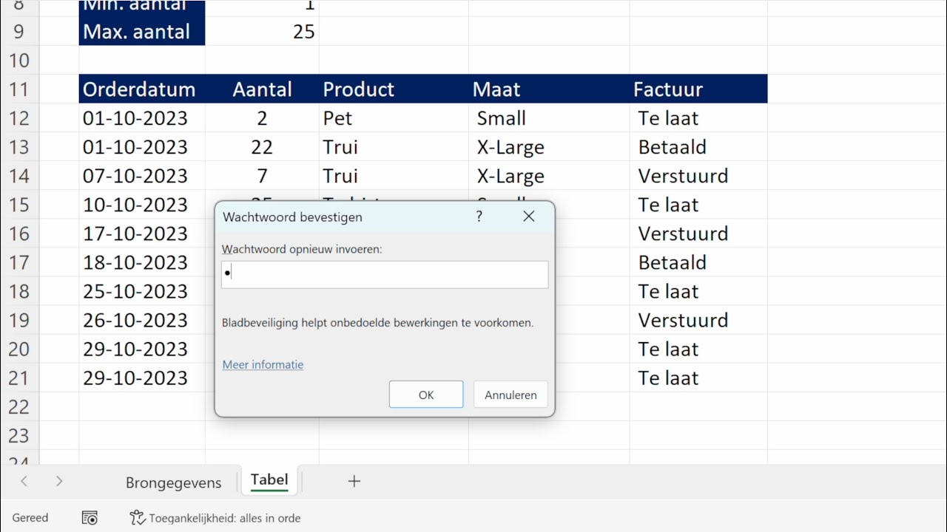
Task: Select row header 22
Action: click(19, 406)
